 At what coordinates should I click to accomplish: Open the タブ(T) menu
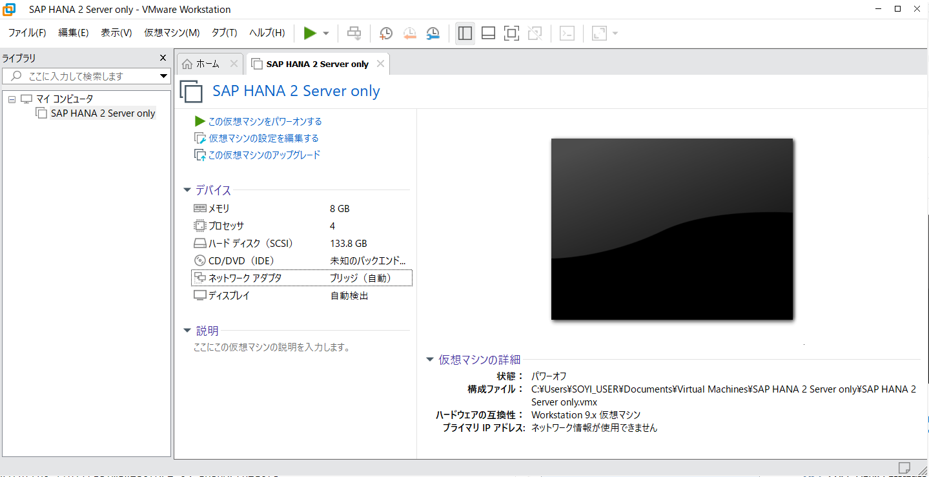pyautogui.click(x=225, y=33)
